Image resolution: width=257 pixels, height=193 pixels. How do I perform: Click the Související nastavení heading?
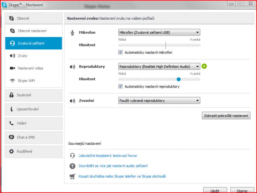pyautogui.click(x=84, y=144)
